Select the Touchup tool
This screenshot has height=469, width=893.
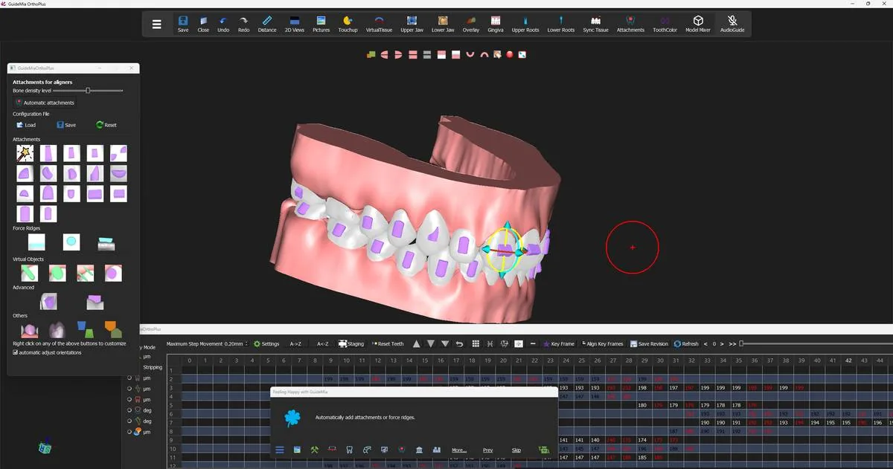click(x=348, y=24)
